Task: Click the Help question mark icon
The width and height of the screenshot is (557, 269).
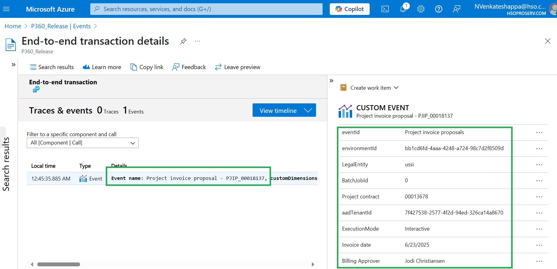Action: [438, 9]
